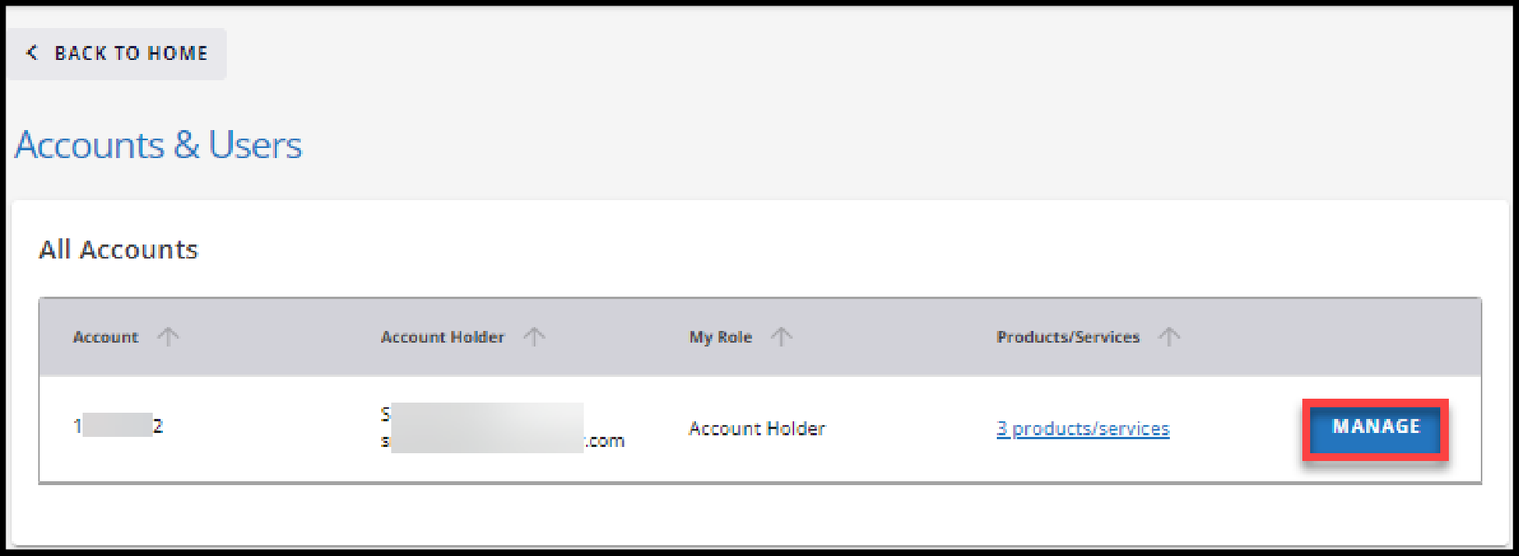
Task: Click the Accounts & Users page heading
Action: [158, 145]
